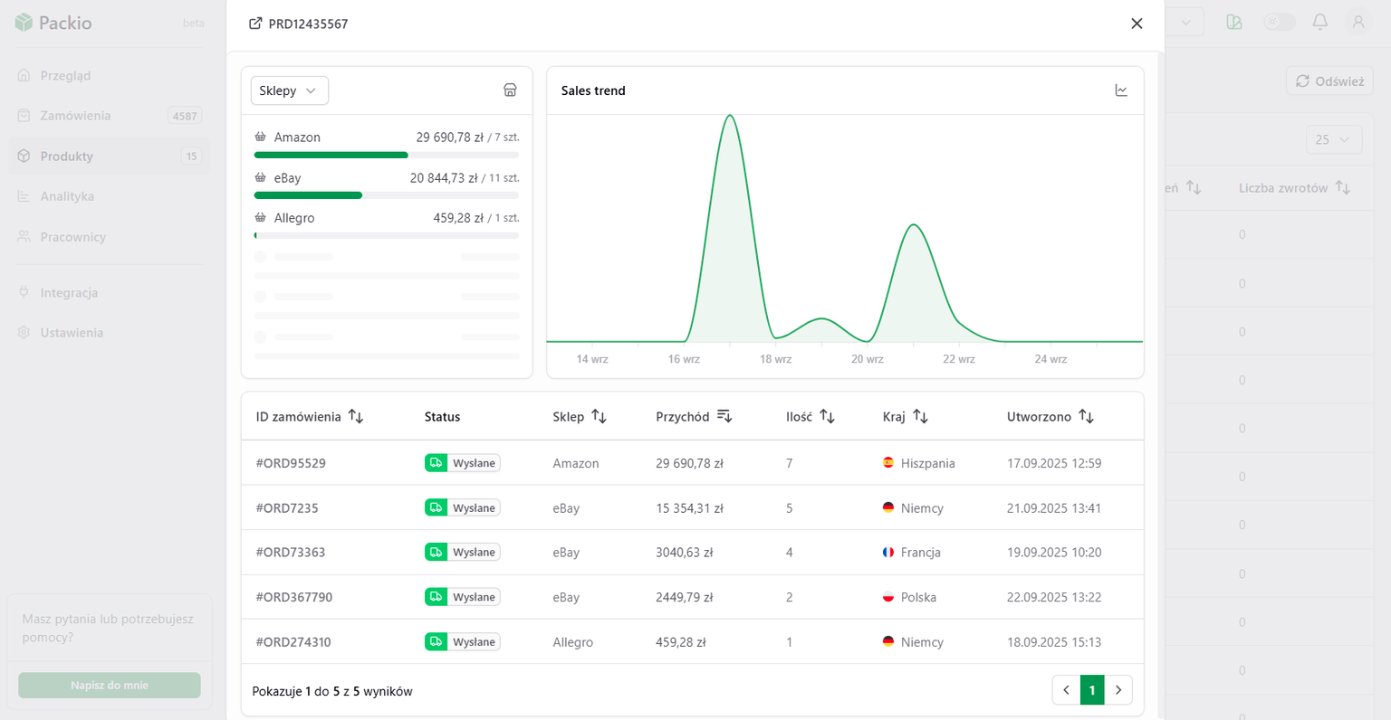Click the Amazon revenue progress bar

point(387,155)
